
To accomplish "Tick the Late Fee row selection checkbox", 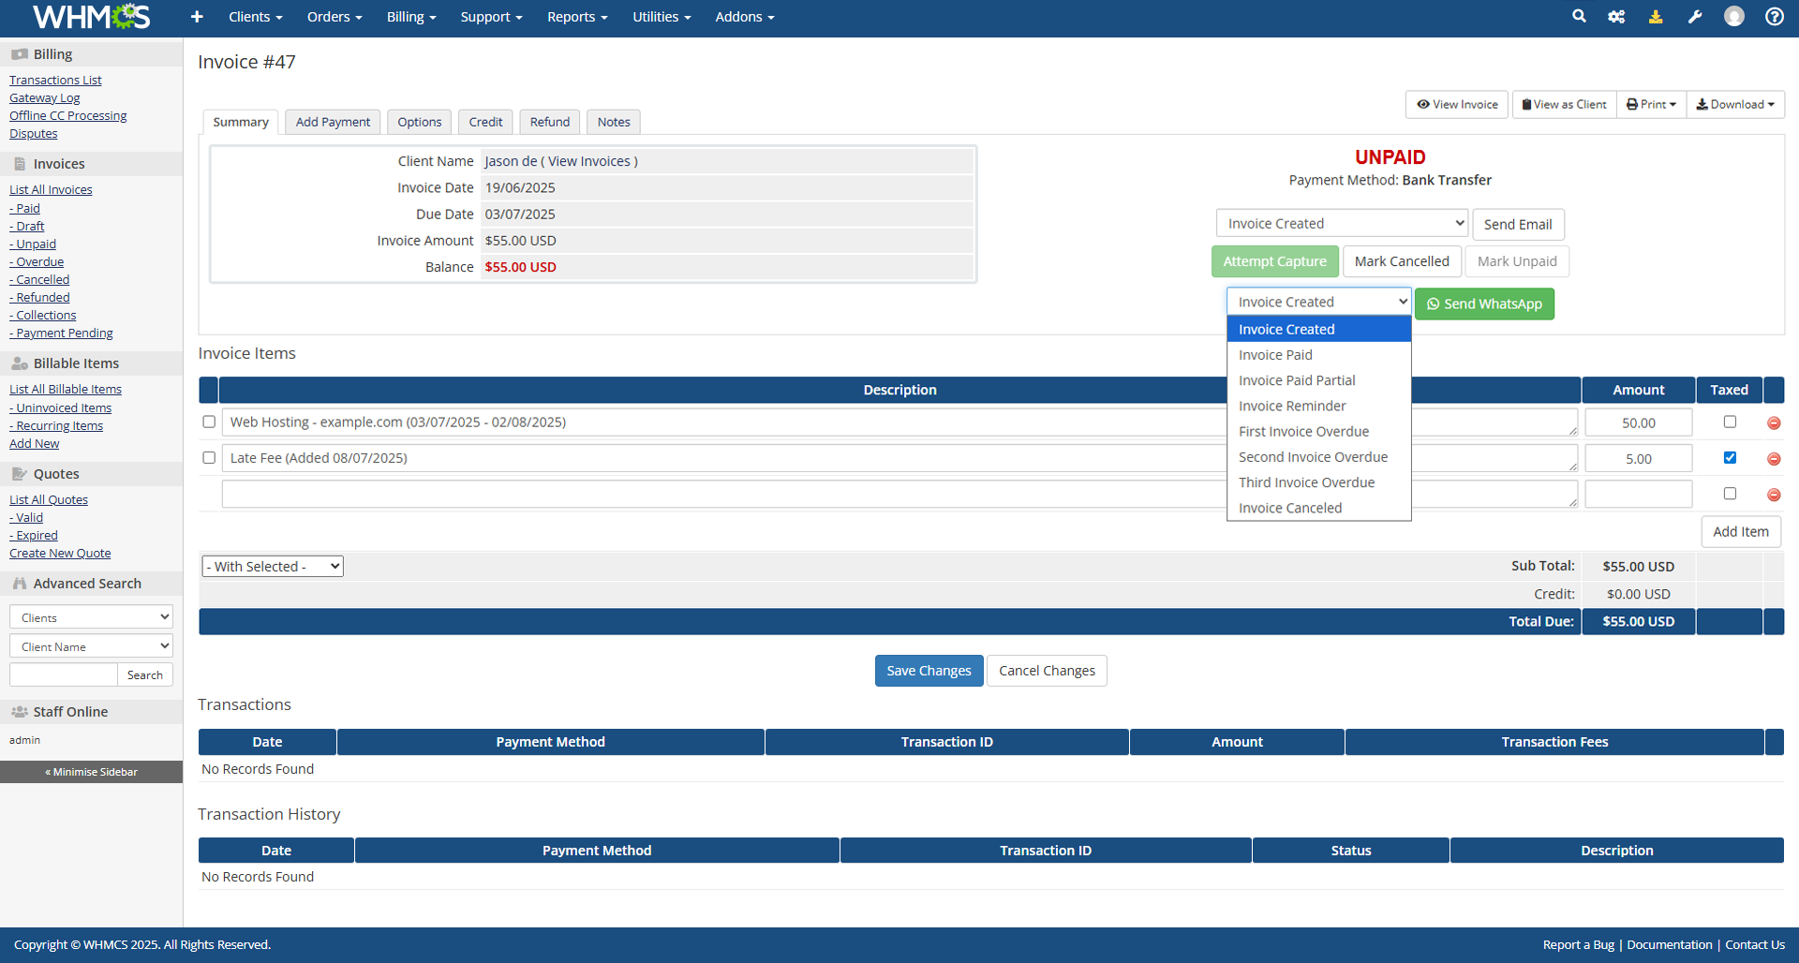I will 209,458.
